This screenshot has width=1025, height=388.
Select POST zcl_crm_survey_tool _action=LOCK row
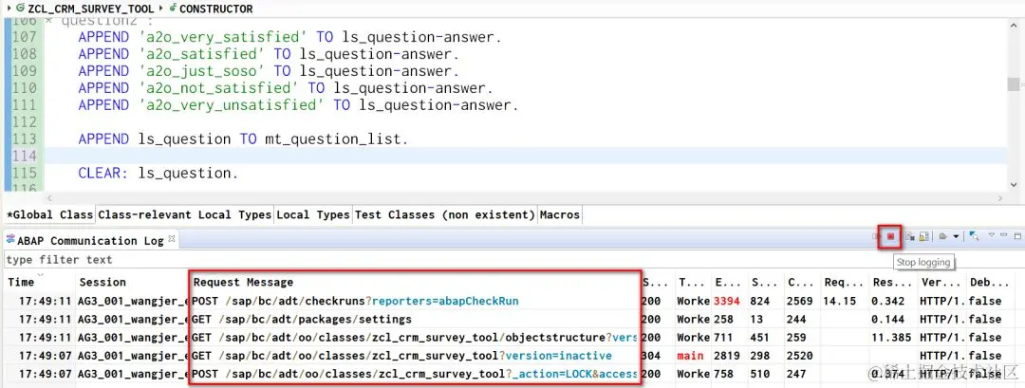point(512,375)
